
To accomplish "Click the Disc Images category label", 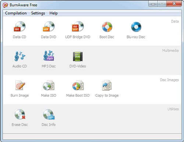I will pyautogui.click(x=169, y=80).
